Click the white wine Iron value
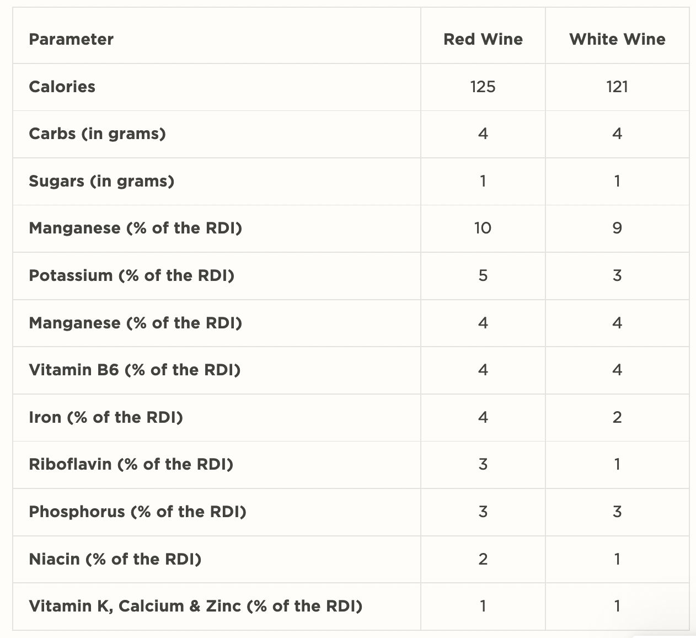Viewport: 696px width, 638px height. pyautogui.click(x=617, y=417)
